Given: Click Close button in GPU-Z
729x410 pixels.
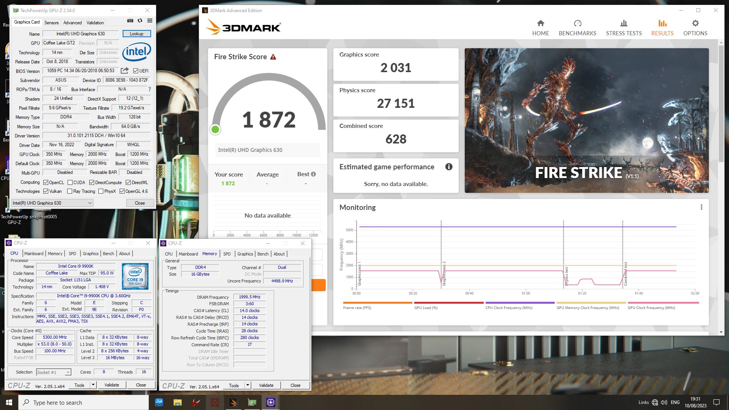Looking at the screenshot, I should [140, 203].
